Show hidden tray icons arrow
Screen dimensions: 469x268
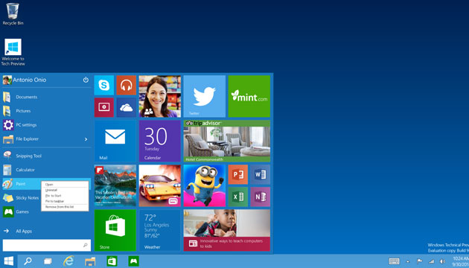408,261
